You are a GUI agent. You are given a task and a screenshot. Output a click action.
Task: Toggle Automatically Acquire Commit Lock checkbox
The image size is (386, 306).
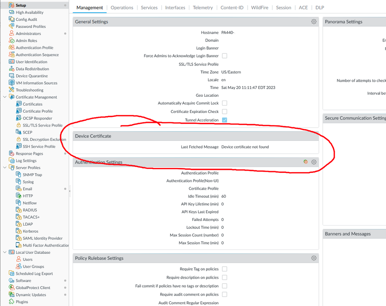point(224,103)
